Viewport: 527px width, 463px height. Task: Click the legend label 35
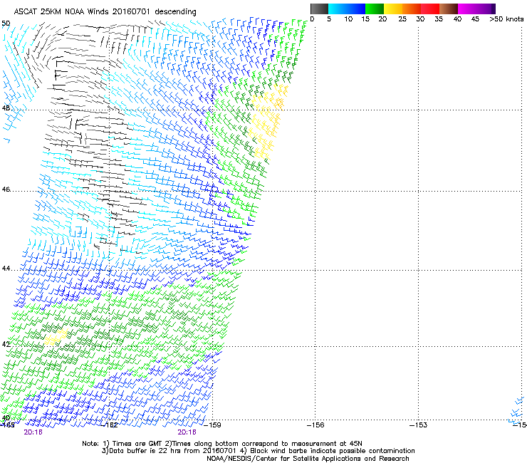point(439,19)
